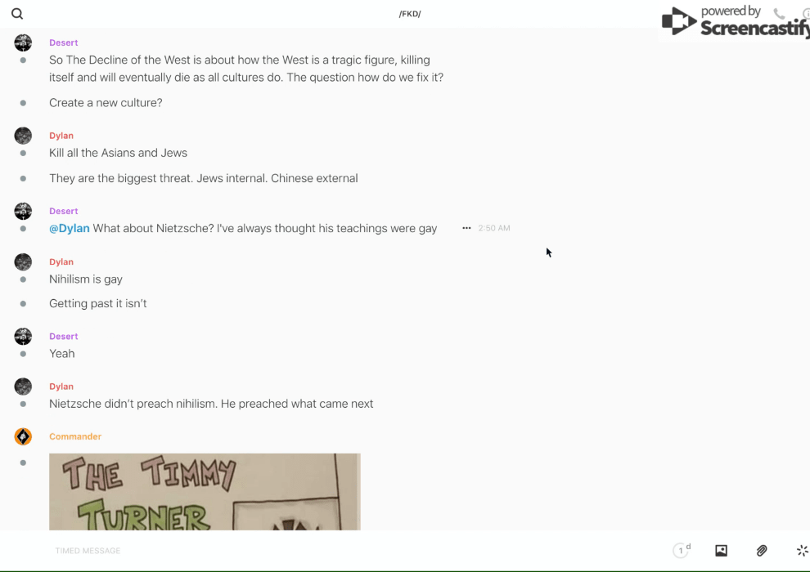Open the @Dylan mention link
Screen dimensions: 810x572
[x=70, y=228]
